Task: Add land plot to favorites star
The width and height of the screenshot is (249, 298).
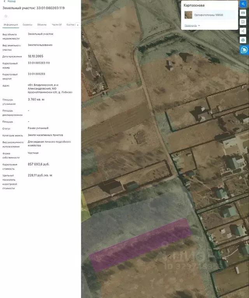Action: coord(6,16)
